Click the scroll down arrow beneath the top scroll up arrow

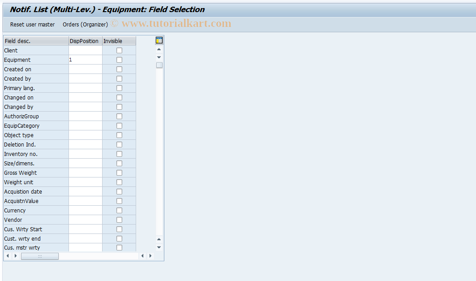pyautogui.click(x=159, y=57)
